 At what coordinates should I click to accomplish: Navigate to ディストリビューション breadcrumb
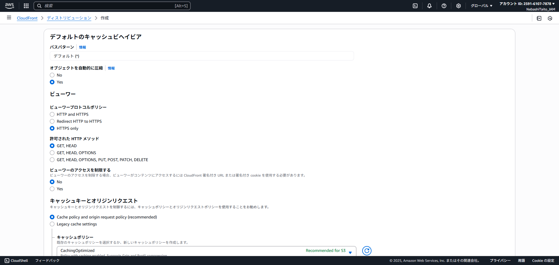tap(69, 18)
